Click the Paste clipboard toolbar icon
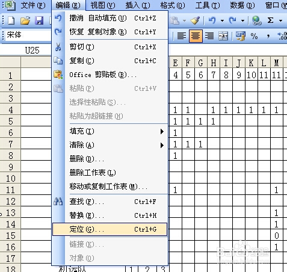 pyautogui.click(x=175, y=20)
